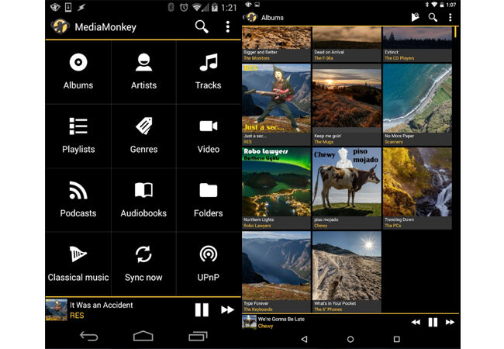Tap the 'Robo Lawyers' artist label
Screen dimensions: 504x349
pyautogui.click(x=257, y=226)
